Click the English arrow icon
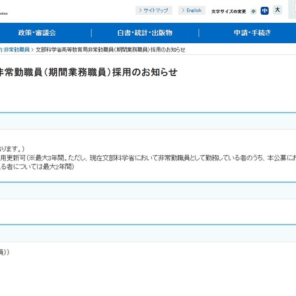The width and height of the screenshot is (296, 296). (x=183, y=10)
